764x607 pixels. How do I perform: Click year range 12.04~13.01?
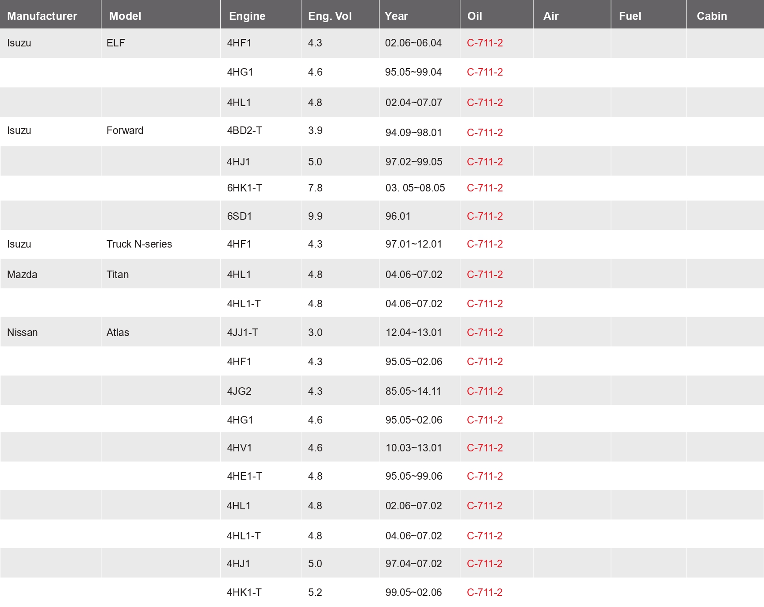414,332
